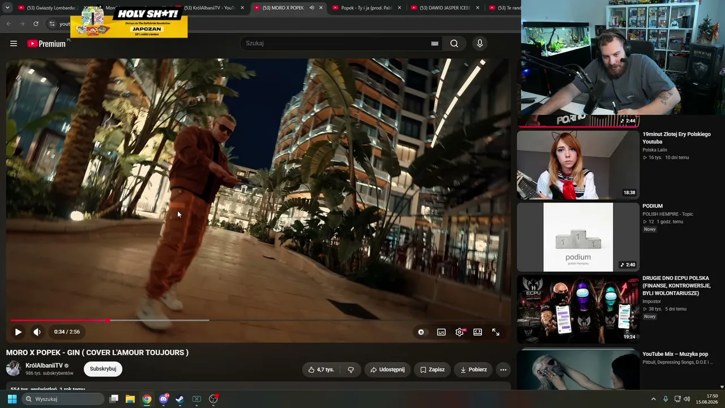Click the Polska Laiin channel name

[655, 150]
